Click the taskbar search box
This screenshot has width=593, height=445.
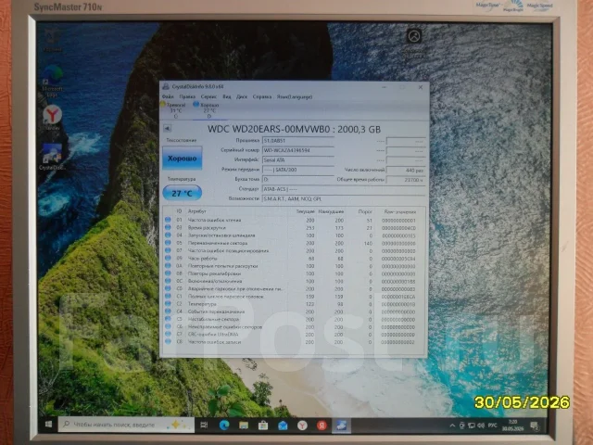click(126, 425)
